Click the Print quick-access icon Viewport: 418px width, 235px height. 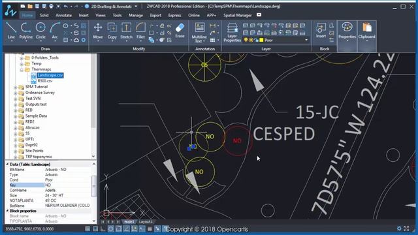coord(51,6)
